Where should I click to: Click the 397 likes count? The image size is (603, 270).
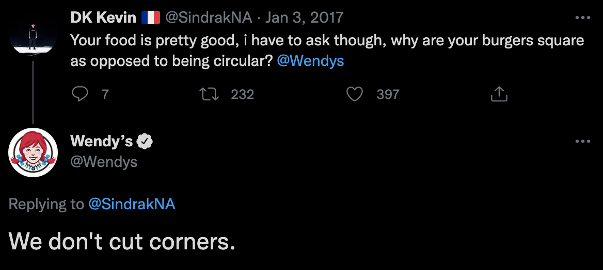coord(388,94)
